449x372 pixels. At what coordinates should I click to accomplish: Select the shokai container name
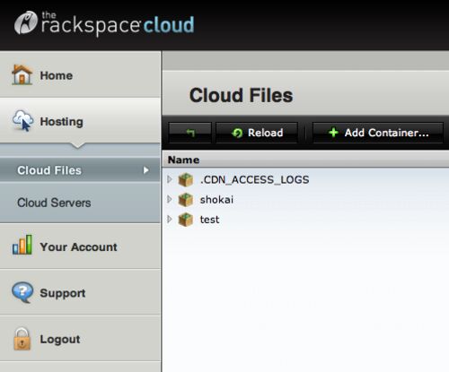216,200
